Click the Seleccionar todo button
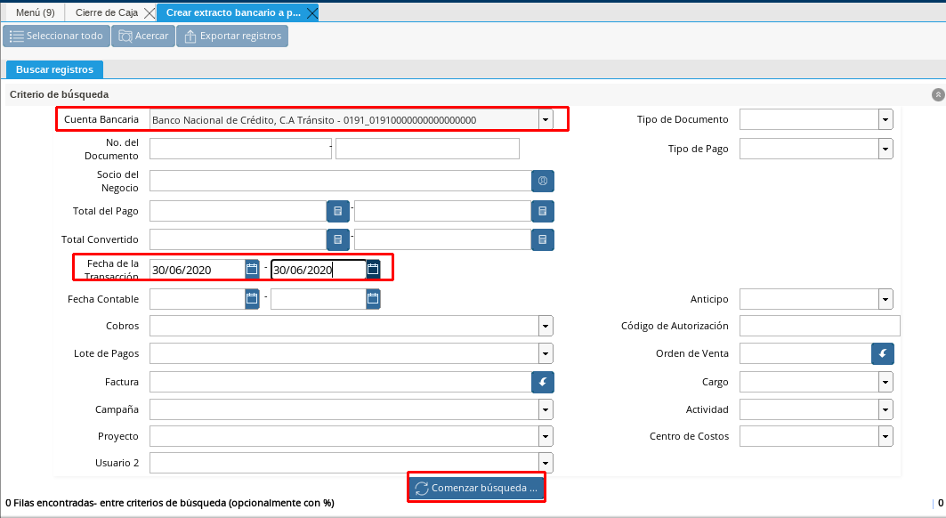 click(57, 36)
